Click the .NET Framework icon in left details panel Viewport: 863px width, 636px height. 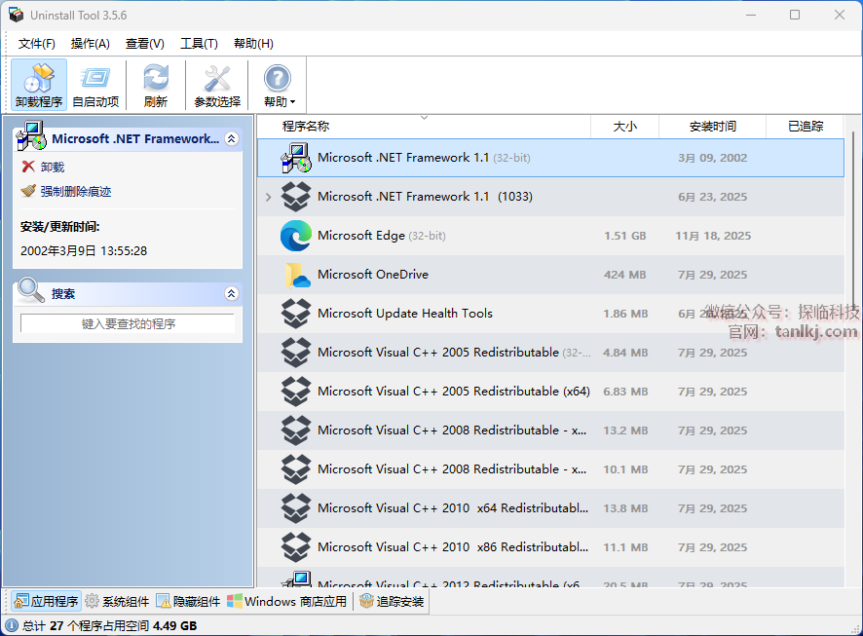pos(31,136)
